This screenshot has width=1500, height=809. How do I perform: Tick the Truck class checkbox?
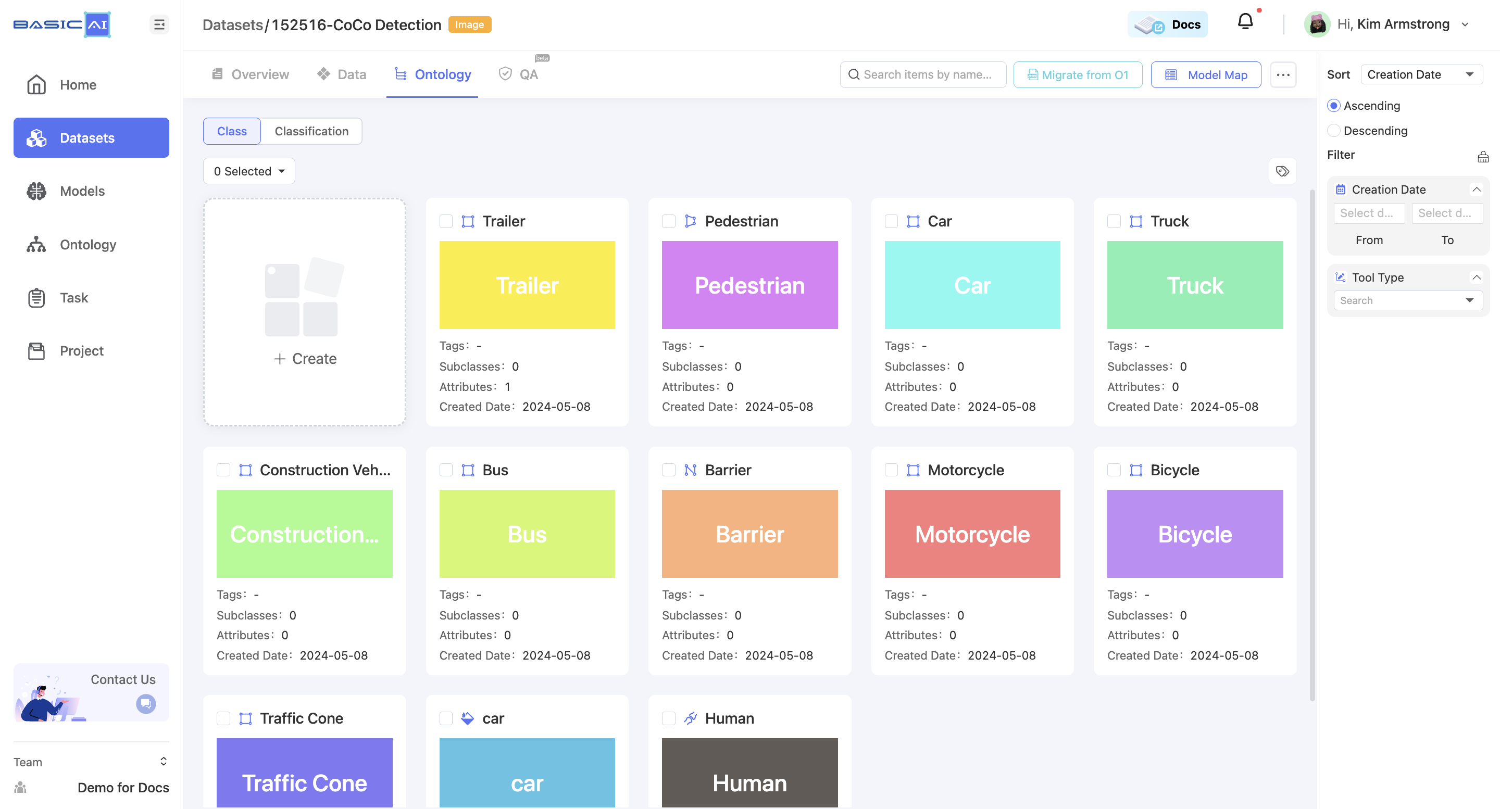(x=1114, y=221)
